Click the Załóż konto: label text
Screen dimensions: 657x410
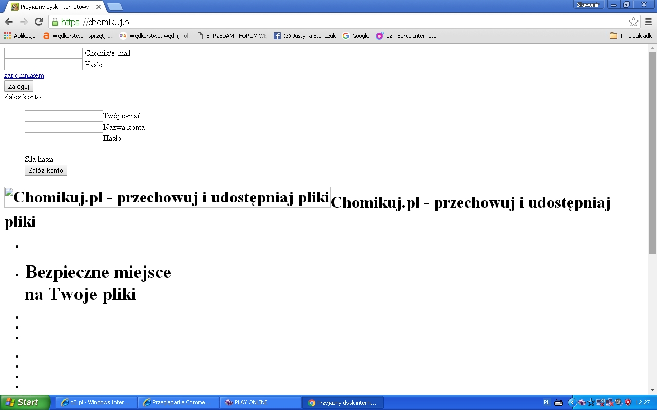[23, 97]
